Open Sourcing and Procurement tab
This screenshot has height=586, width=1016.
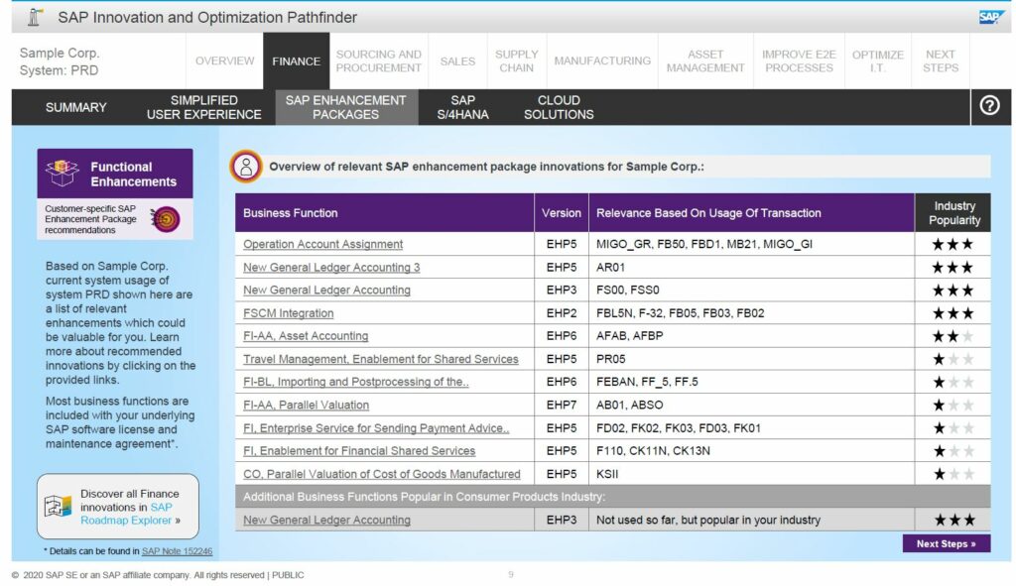(378, 60)
